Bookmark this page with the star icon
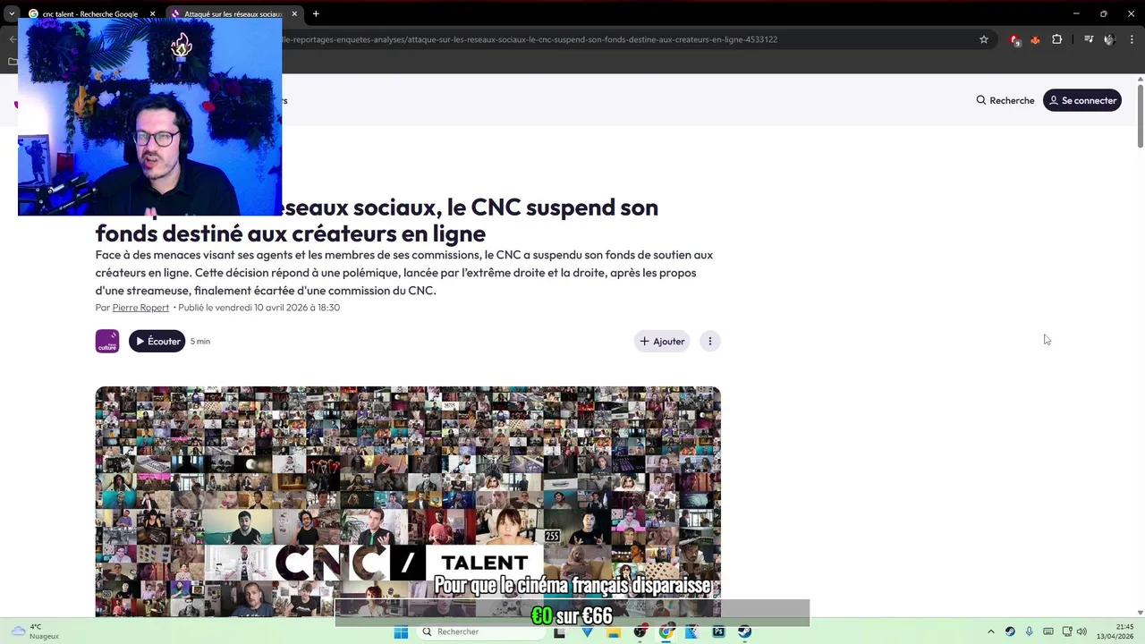The height and width of the screenshot is (644, 1145). click(984, 39)
